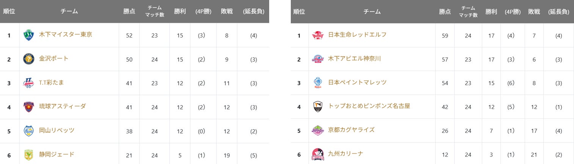
Task: Click the 日本ペイントマレッツ team logo
Action: [318, 83]
